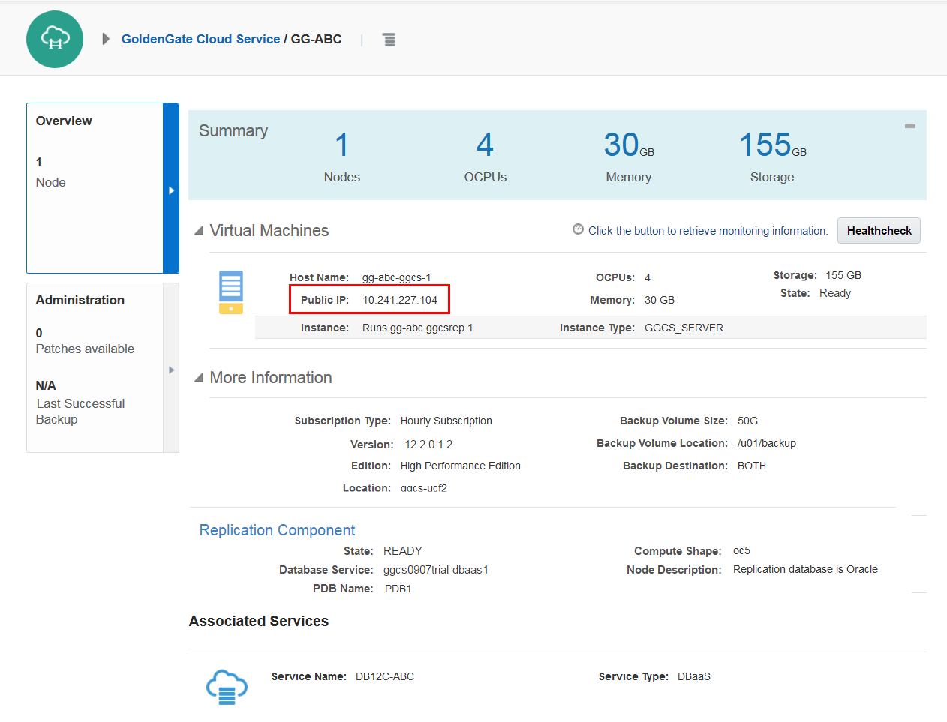
Task: Open the Administration tile
Action: [95, 367]
